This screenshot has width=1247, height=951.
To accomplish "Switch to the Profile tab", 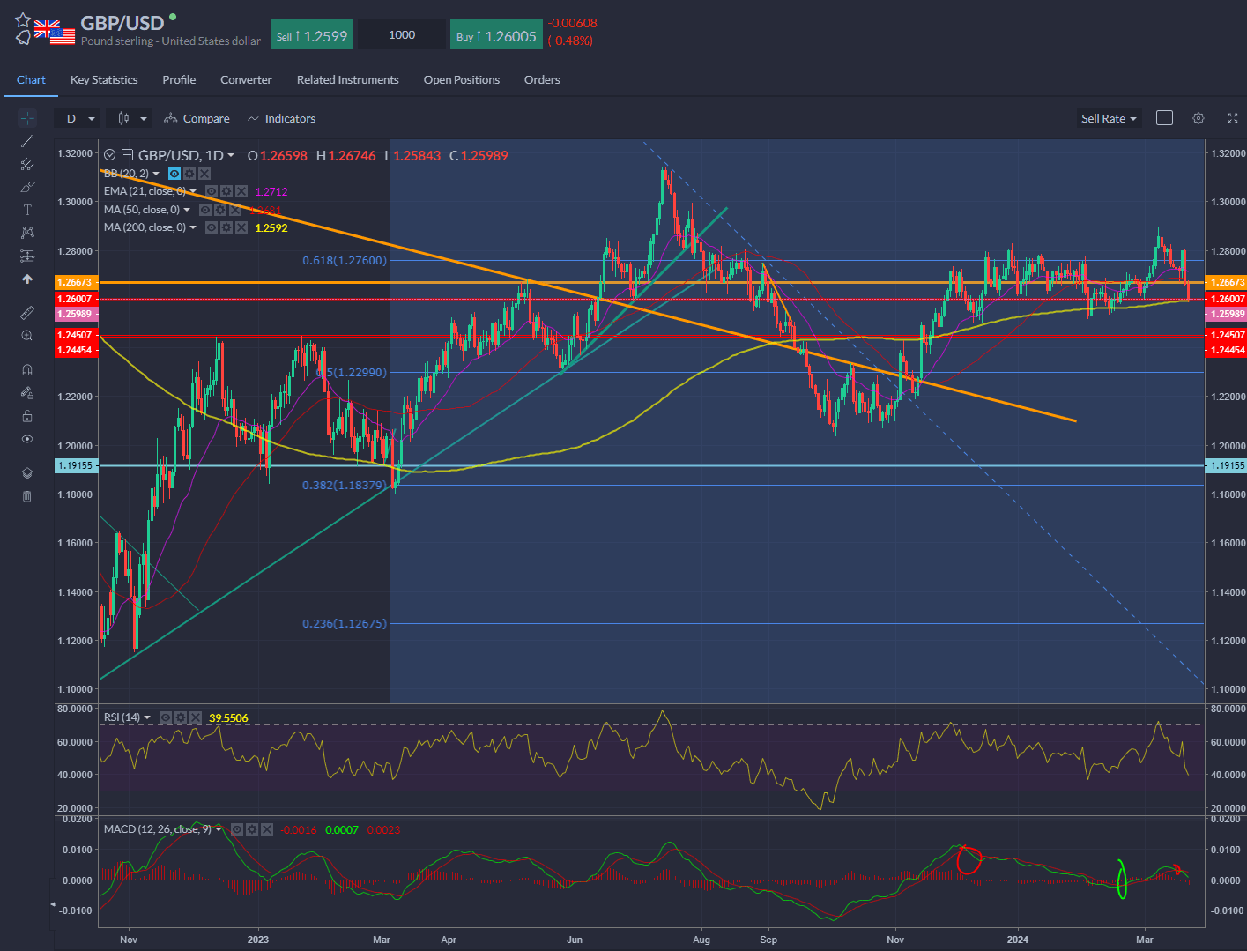I will pyautogui.click(x=179, y=79).
